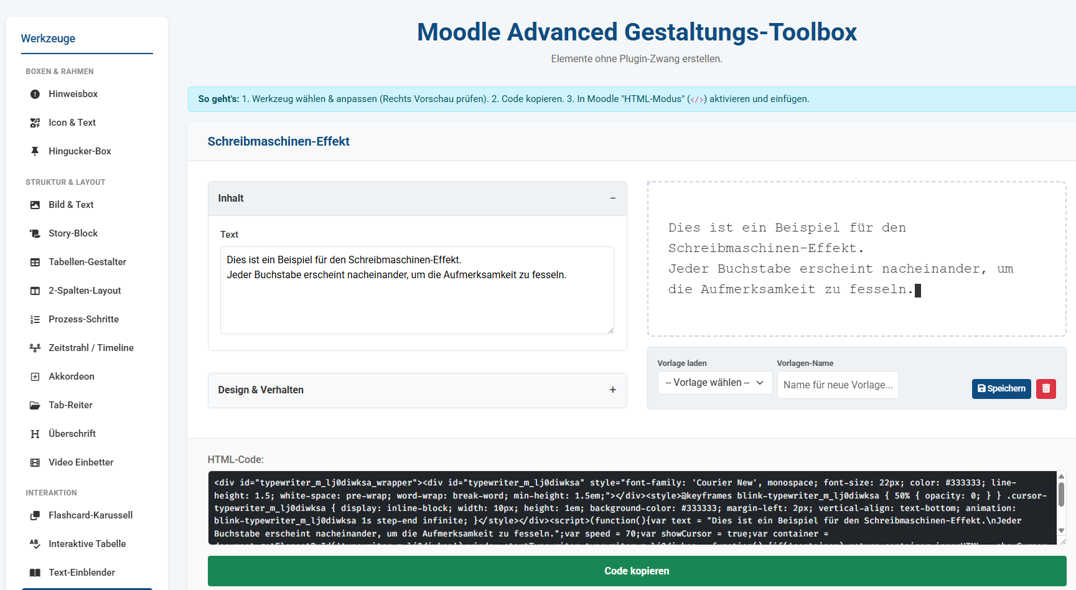Click the Hinweisbox exclamation icon

[x=35, y=95]
